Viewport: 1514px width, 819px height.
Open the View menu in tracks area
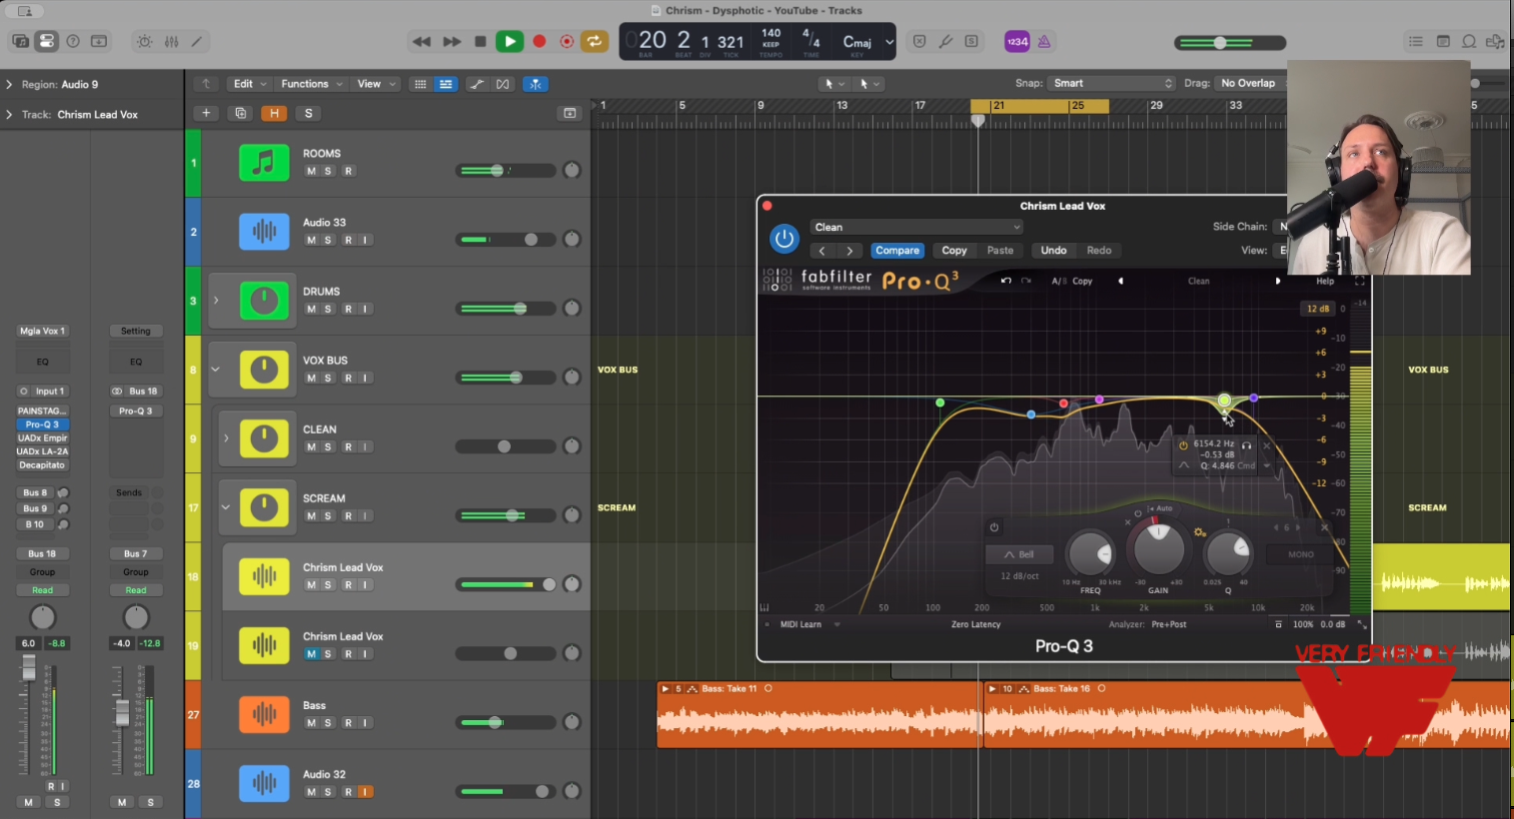point(375,84)
